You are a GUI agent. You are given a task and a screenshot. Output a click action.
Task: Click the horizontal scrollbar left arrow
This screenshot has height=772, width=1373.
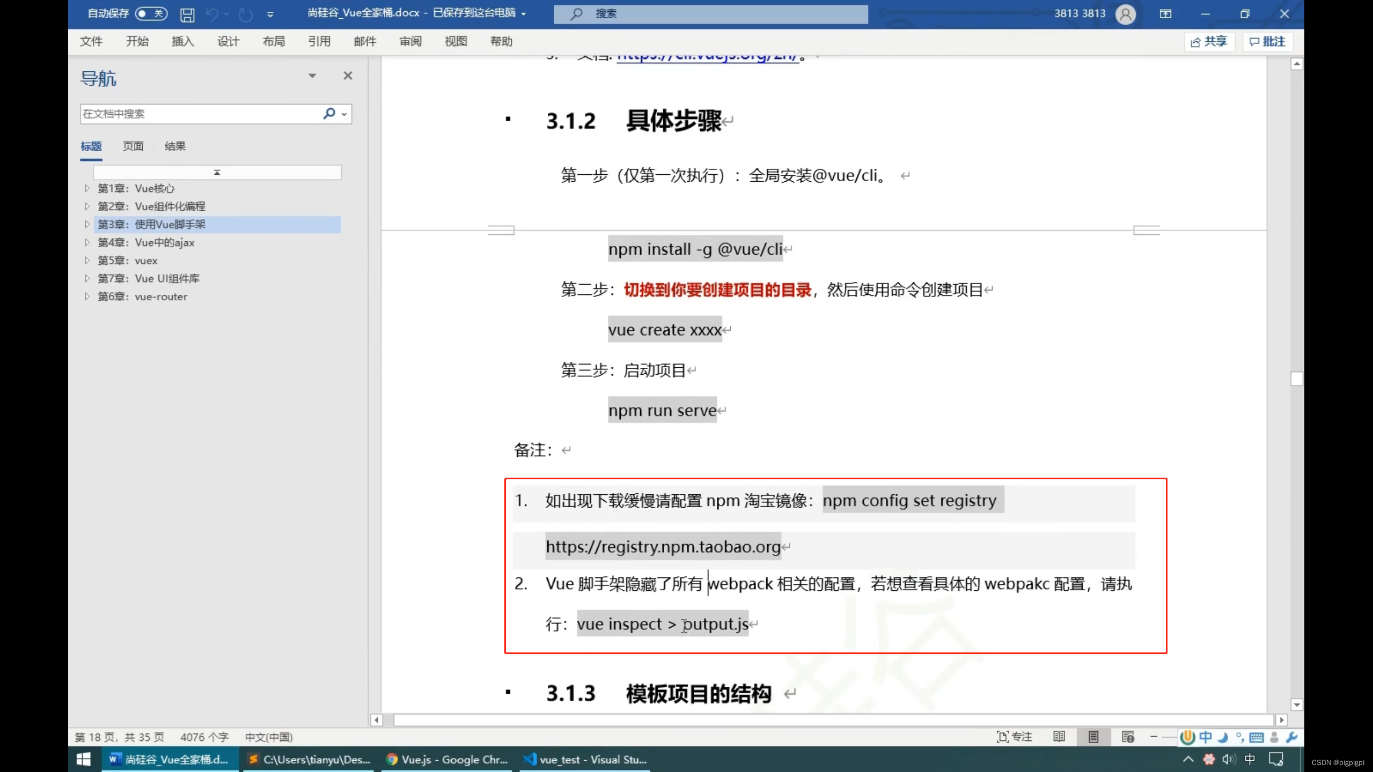[377, 720]
